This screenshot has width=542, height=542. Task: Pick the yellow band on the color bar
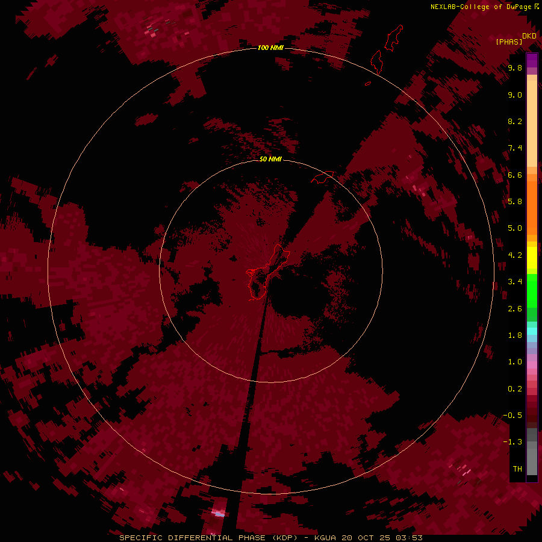pyautogui.click(x=532, y=258)
